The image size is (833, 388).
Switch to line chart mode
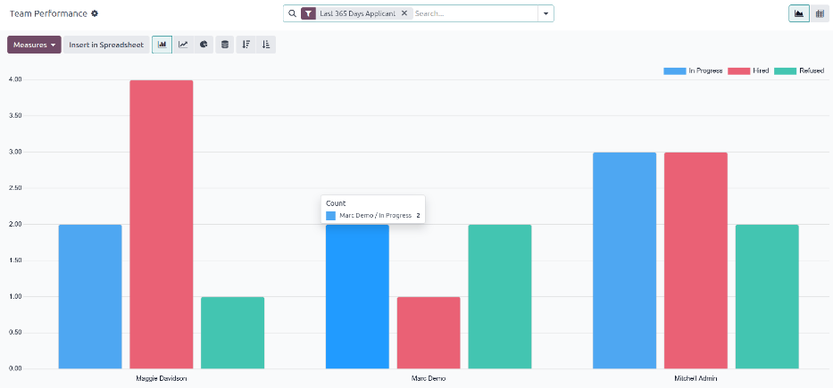click(183, 45)
